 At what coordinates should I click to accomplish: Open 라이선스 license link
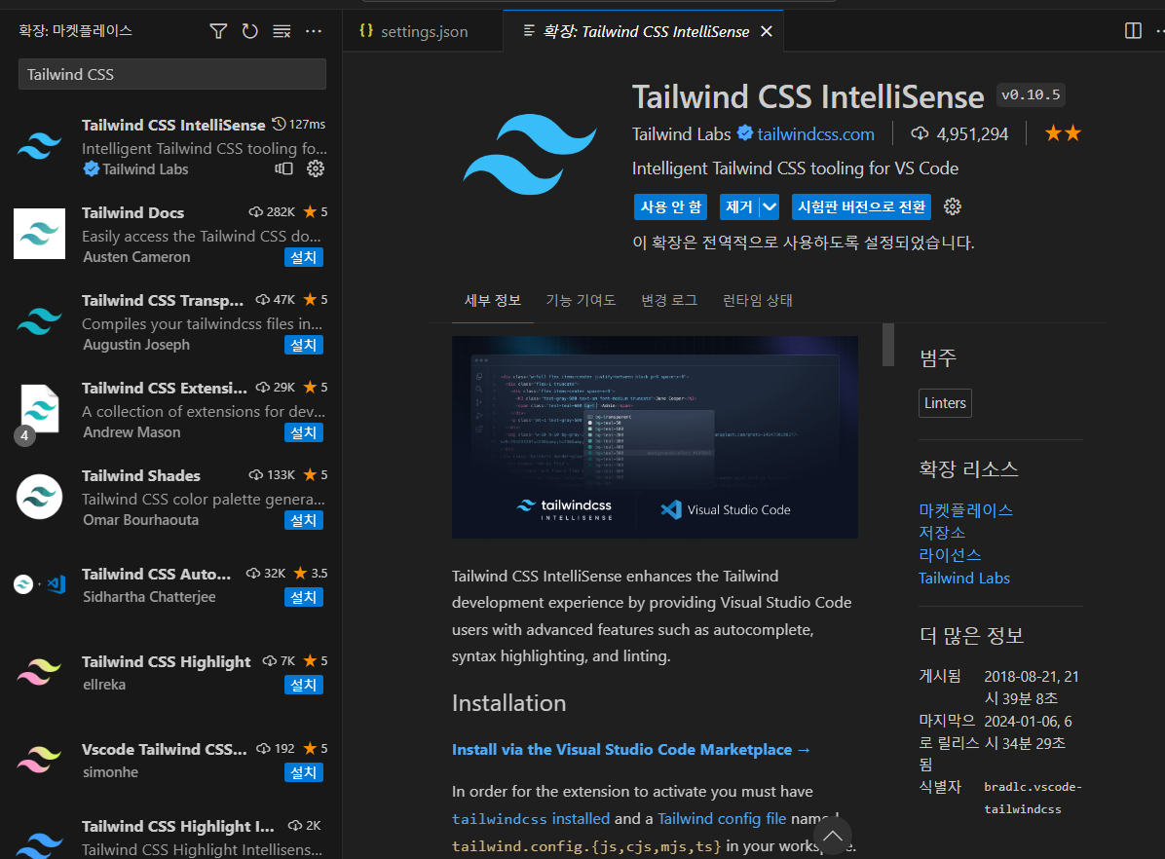click(x=951, y=555)
